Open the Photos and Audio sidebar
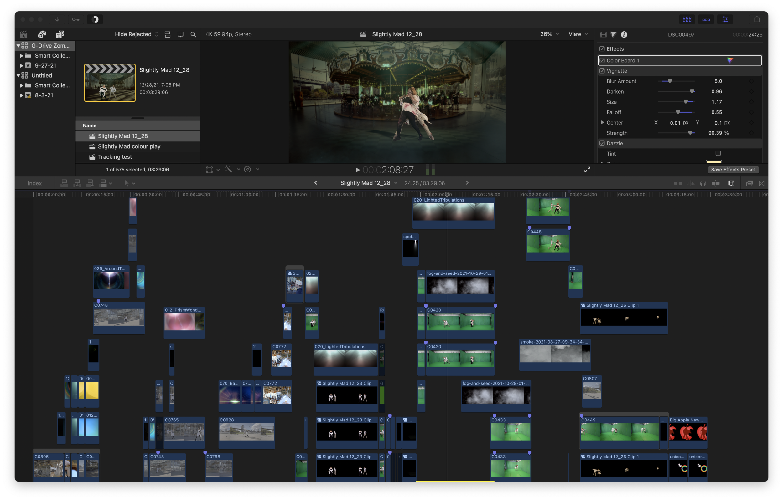783x500 pixels. coord(42,34)
